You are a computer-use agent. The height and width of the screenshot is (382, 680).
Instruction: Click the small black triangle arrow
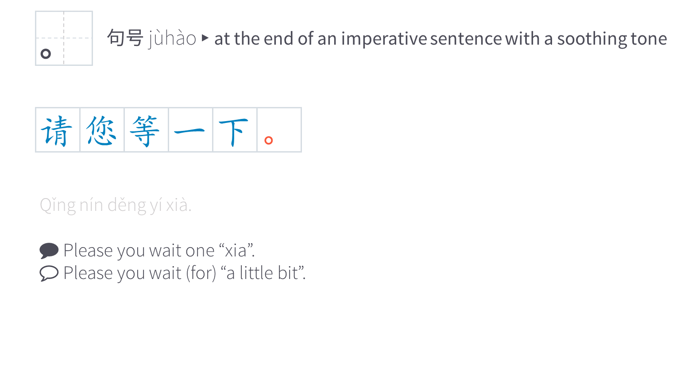point(205,38)
